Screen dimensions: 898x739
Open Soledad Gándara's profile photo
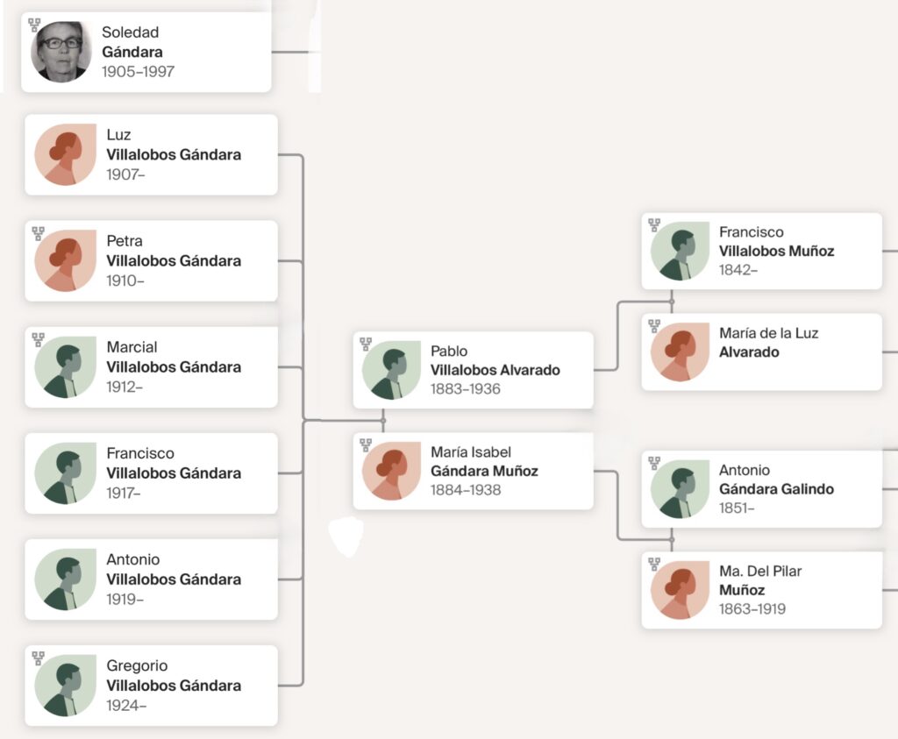(61, 52)
